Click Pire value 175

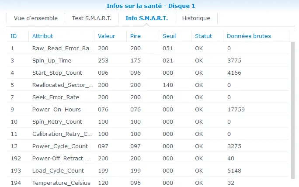coord(136,60)
